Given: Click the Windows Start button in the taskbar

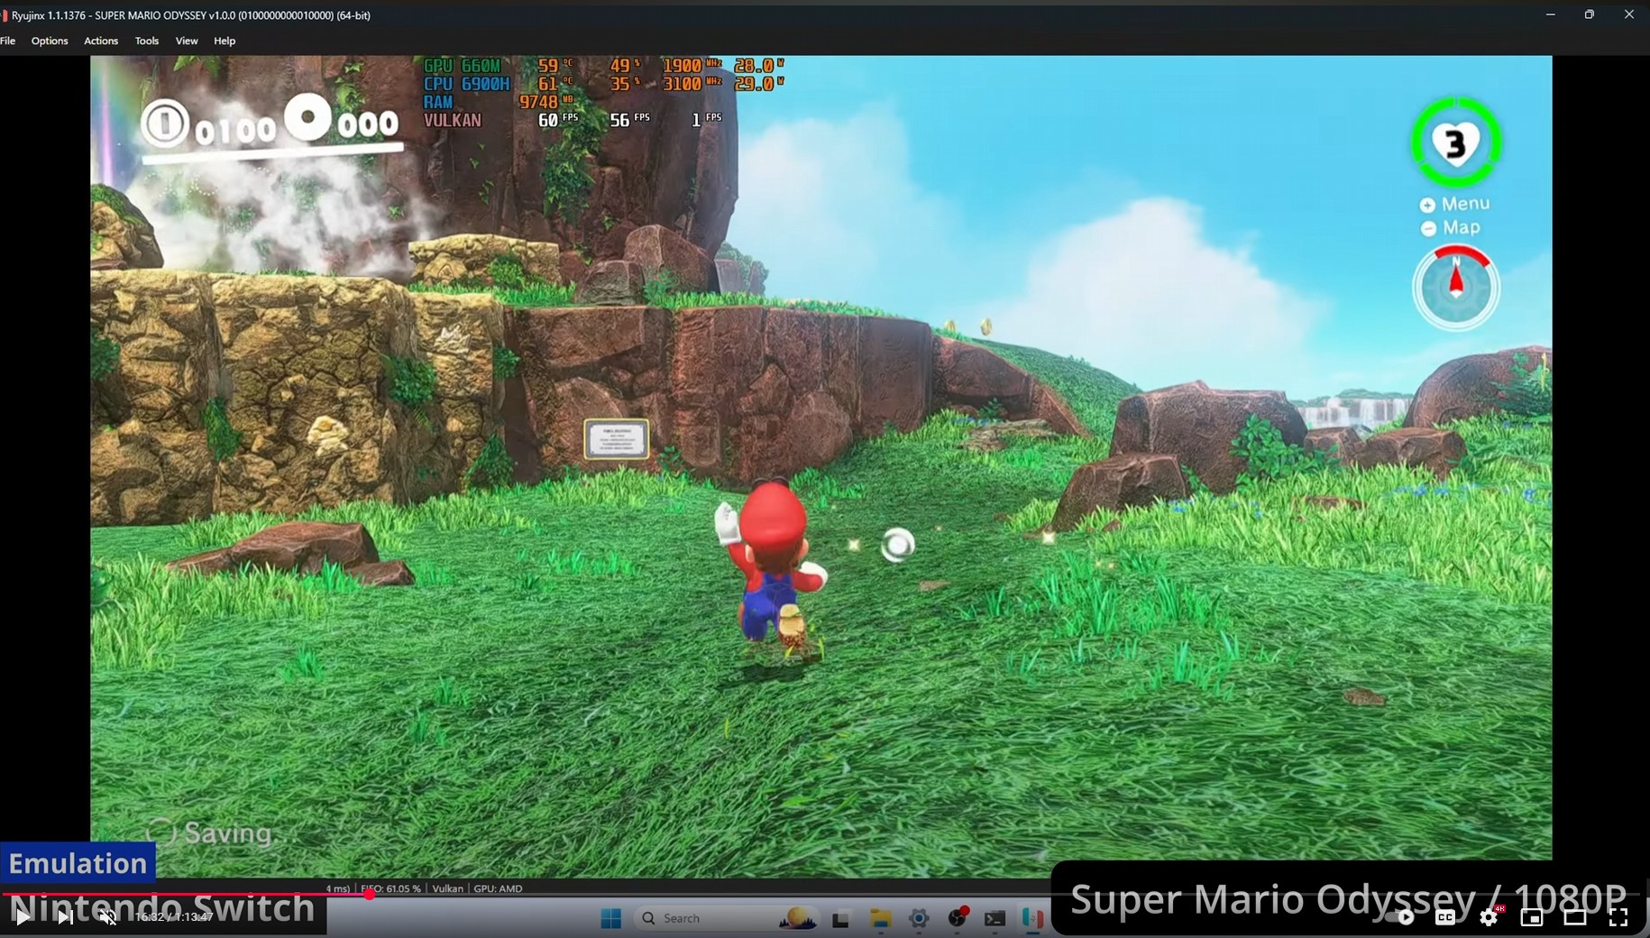Looking at the screenshot, I should [x=611, y=918].
